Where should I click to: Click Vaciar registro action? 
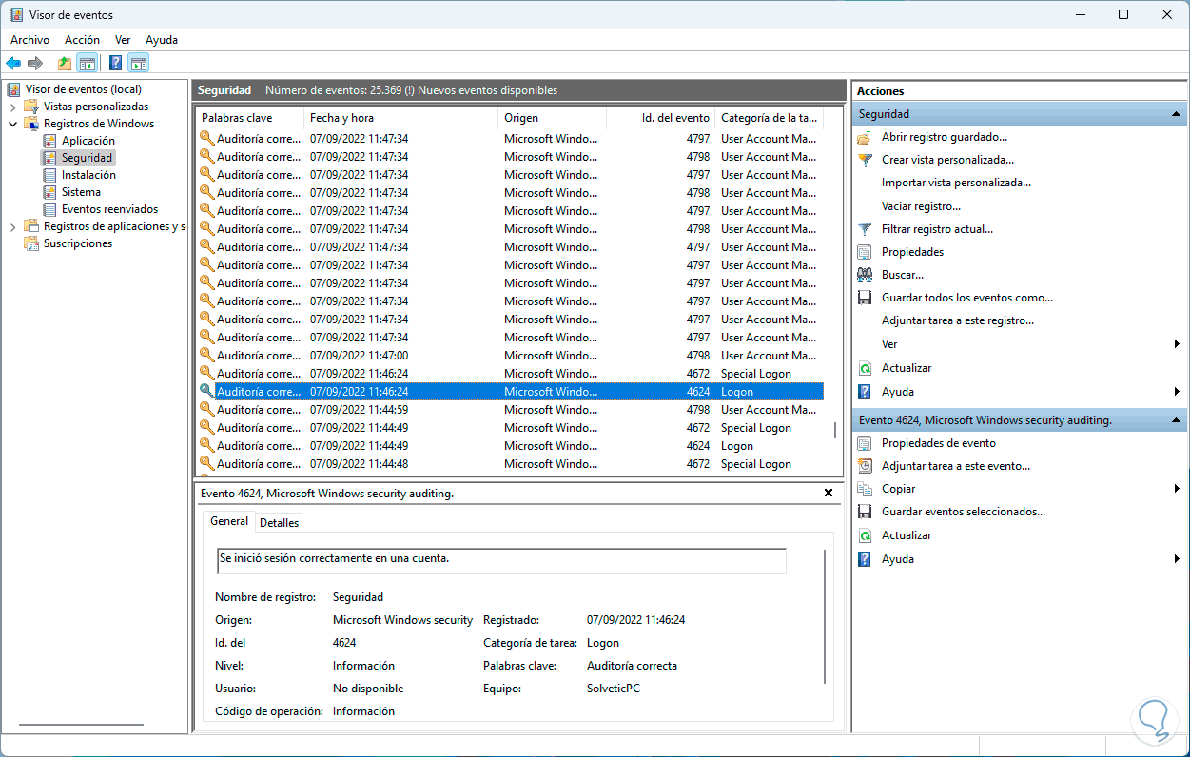point(921,206)
